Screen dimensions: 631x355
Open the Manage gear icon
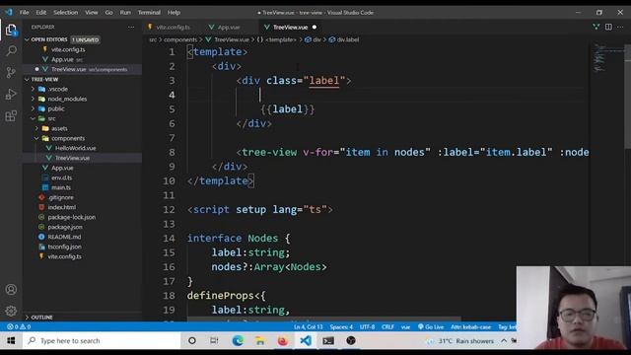point(11,311)
